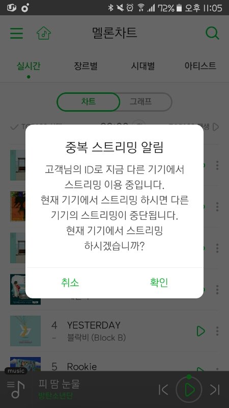Skip to the next track
This screenshot has width=229, height=408.
[x=215, y=390]
